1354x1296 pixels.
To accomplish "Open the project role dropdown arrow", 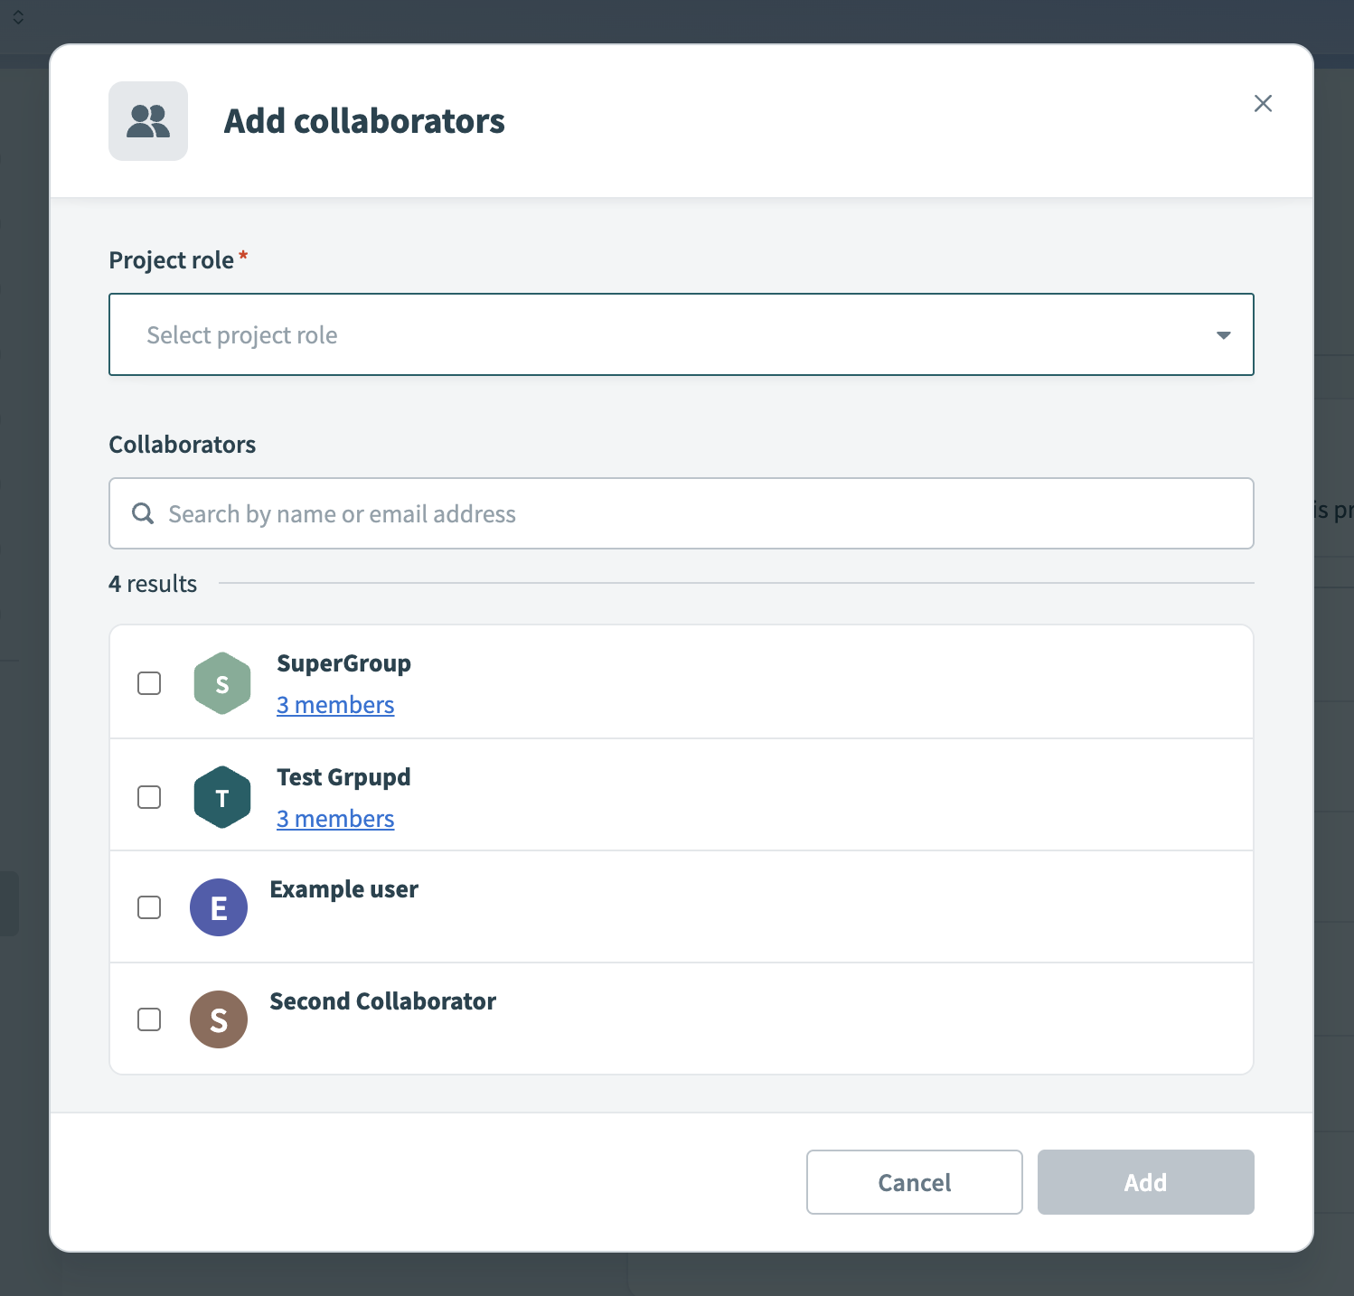I will click(1223, 334).
